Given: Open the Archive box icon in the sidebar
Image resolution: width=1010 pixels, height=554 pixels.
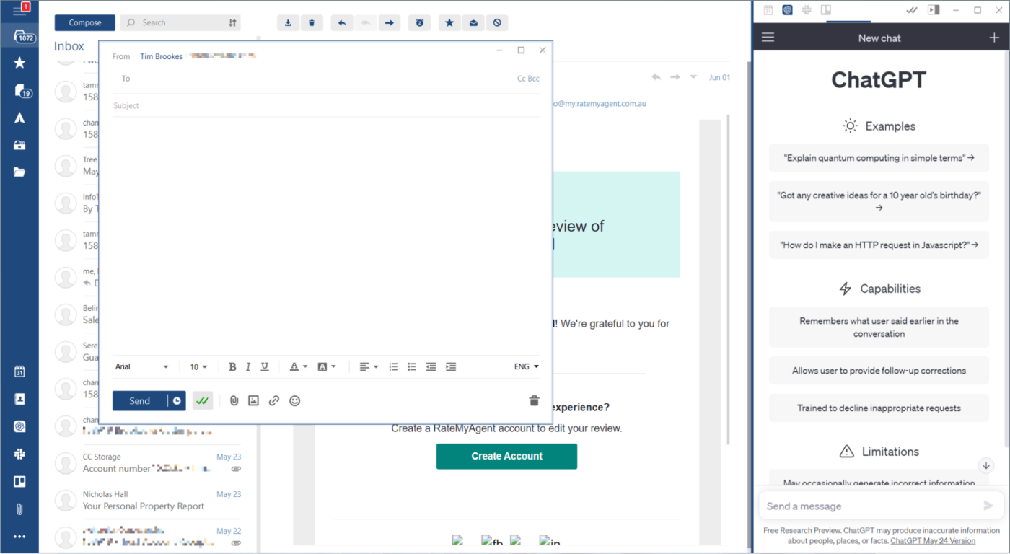Looking at the screenshot, I should pyautogui.click(x=19, y=145).
